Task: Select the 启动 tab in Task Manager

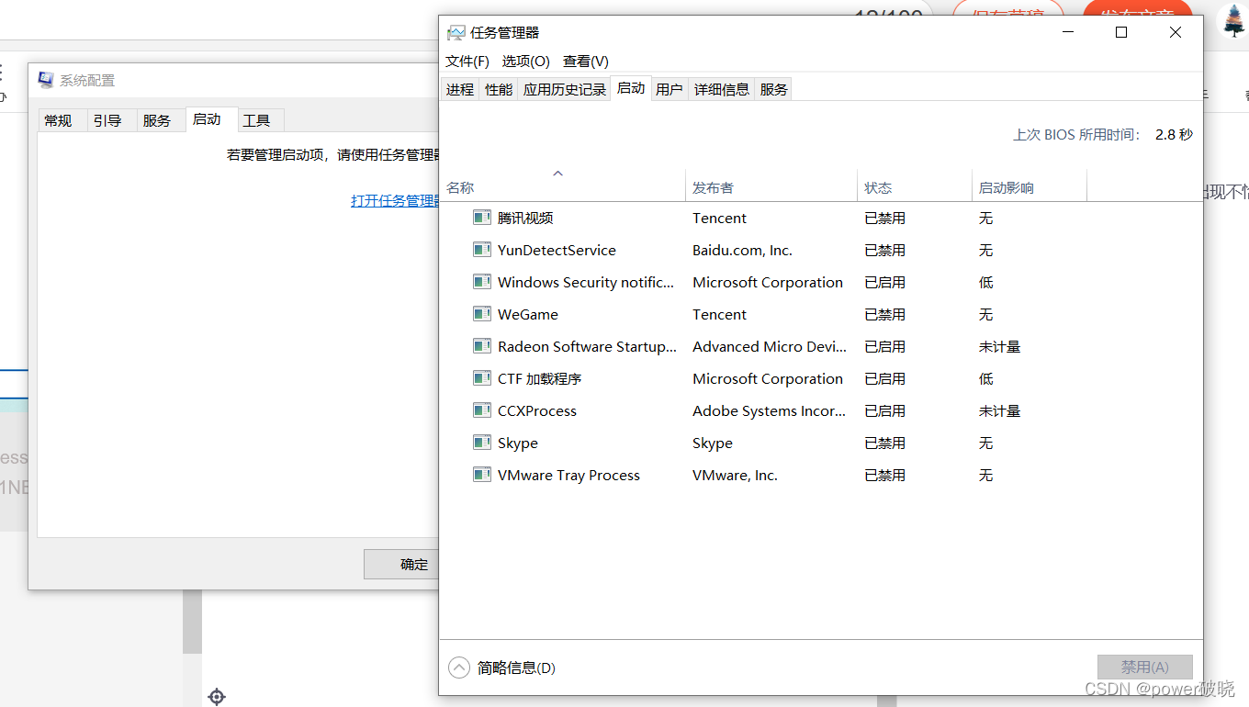Action: click(x=631, y=88)
